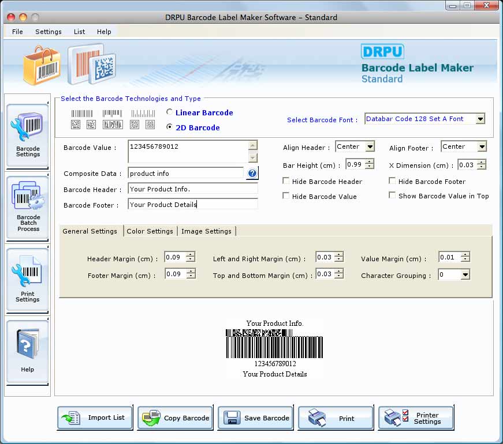Click the red close dot on title bar

(x=11, y=17)
